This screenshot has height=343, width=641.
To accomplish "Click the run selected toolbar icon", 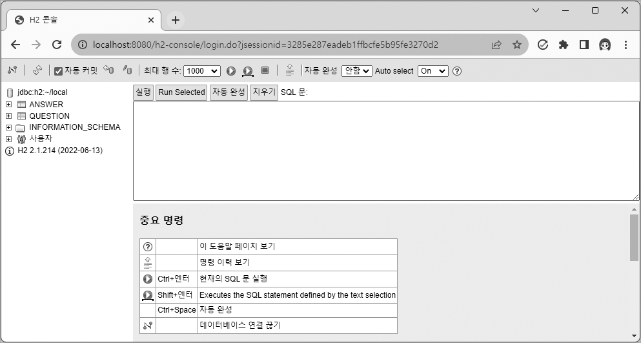I will pos(248,71).
